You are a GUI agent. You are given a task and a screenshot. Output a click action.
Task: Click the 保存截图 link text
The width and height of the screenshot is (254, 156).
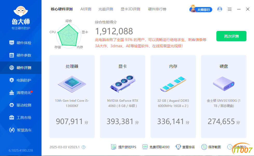(x=215, y=147)
